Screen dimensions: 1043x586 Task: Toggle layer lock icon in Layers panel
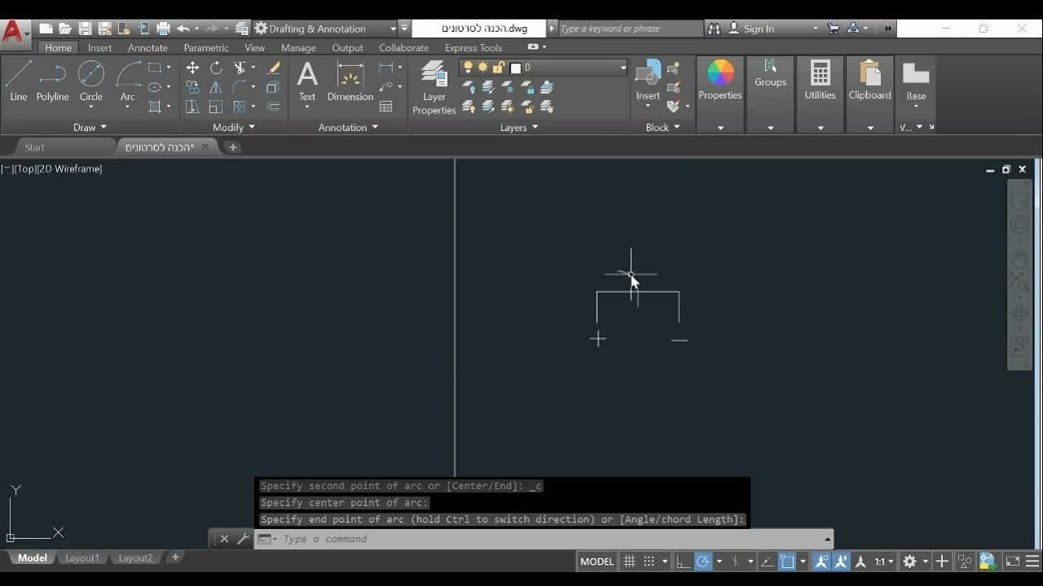pos(498,68)
